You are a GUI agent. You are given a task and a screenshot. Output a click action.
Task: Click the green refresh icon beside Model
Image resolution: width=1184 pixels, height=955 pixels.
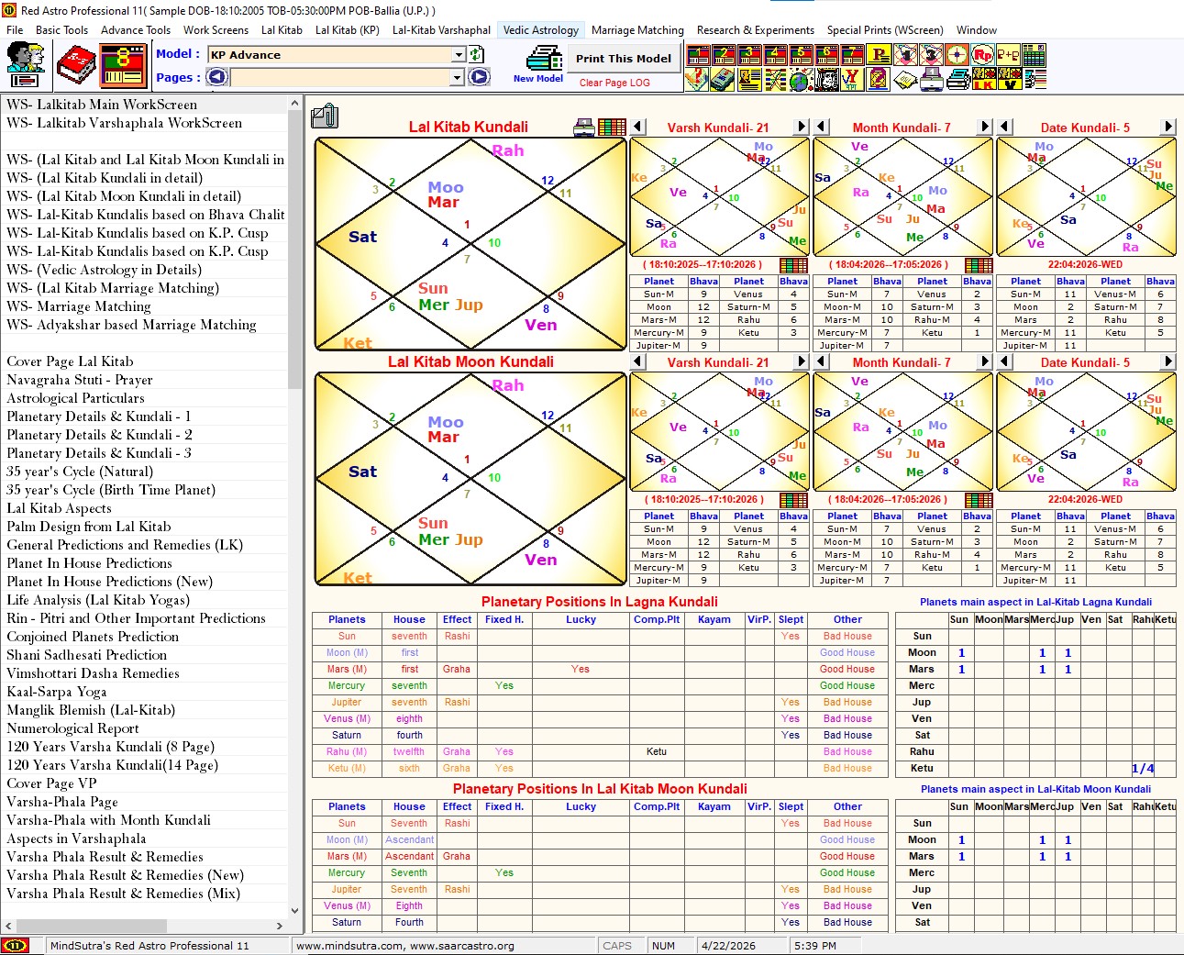coord(477,55)
